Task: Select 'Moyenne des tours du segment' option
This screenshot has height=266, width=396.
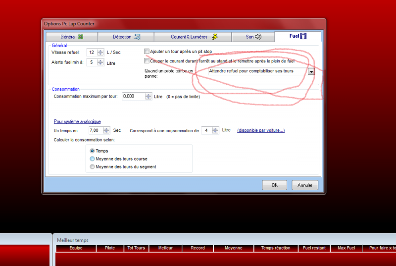Action: [92, 167]
